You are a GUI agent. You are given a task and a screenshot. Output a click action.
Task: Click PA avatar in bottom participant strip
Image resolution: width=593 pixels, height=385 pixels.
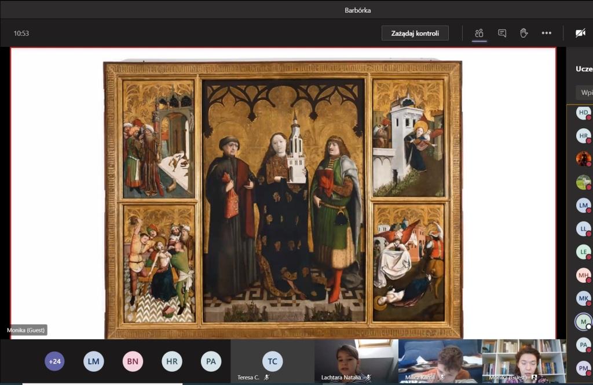click(x=211, y=361)
